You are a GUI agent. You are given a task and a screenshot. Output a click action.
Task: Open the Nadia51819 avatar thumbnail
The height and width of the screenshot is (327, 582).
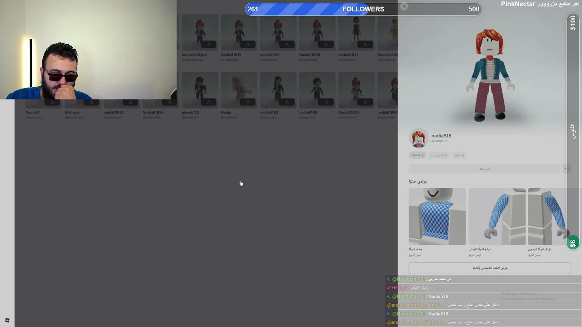tap(239, 32)
